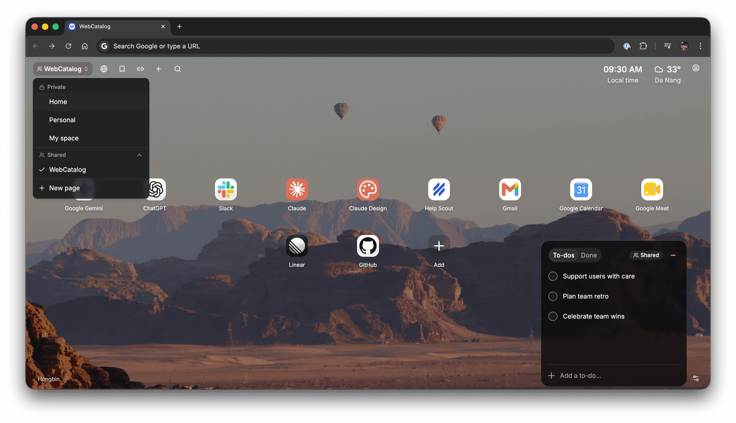Screen dimensions: 736x423
Task: Open Chrome three-dot menu
Action: (700, 46)
